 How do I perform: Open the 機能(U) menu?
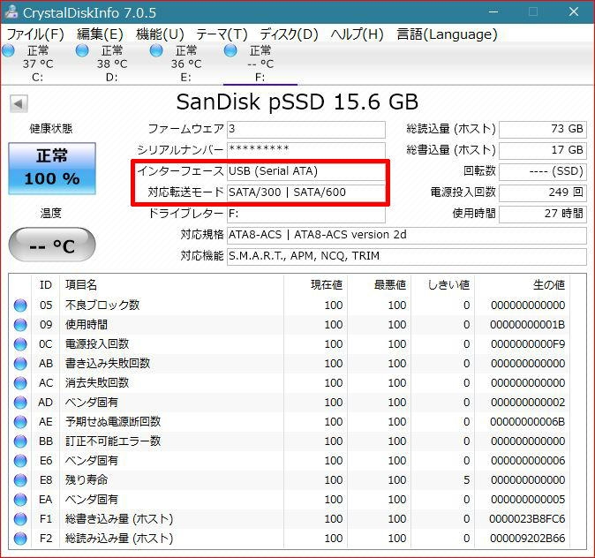[x=160, y=34]
